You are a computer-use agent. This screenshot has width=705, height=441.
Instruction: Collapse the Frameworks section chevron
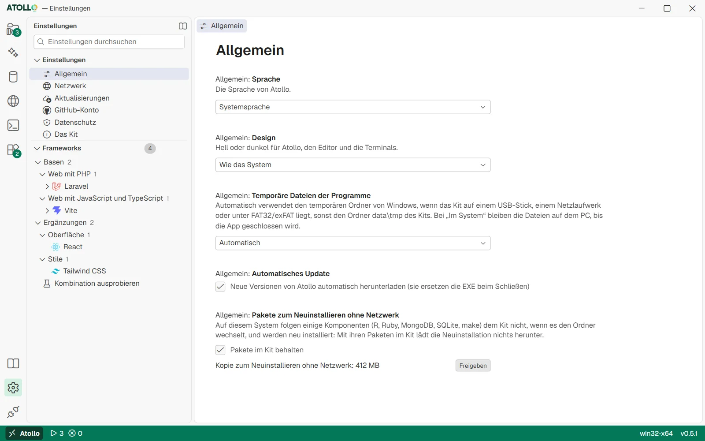37,149
